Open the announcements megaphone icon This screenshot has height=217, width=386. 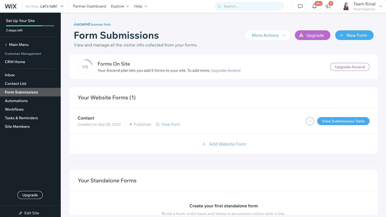coord(328,6)
